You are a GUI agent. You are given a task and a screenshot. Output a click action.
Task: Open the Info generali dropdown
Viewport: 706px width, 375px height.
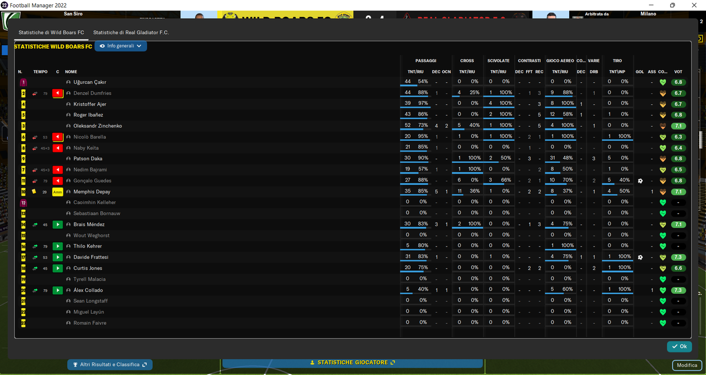(121, 46)
